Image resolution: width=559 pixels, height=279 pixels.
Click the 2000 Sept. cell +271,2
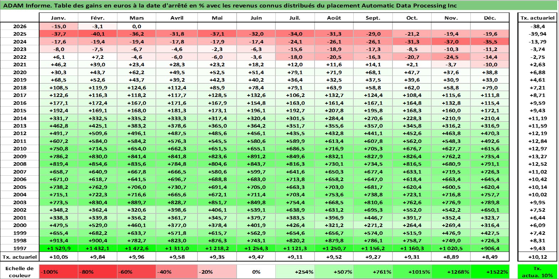[373, 225]
